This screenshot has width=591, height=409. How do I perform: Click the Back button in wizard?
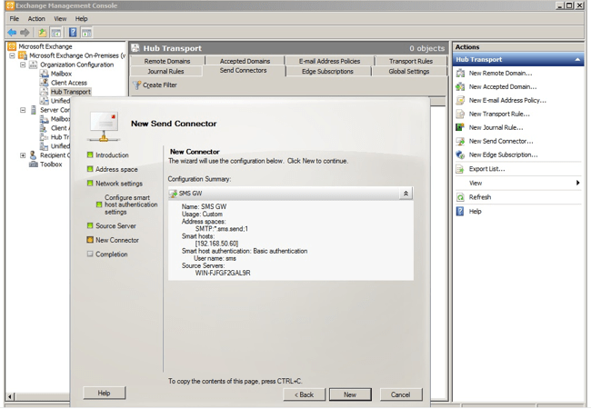tap(305, 394)
